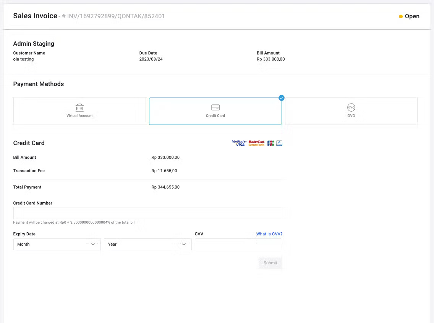The width and height of the screenshot is (434, 323).
Task: Click the credit card icon in Payment Methods
Action: [x=215, y=107]
